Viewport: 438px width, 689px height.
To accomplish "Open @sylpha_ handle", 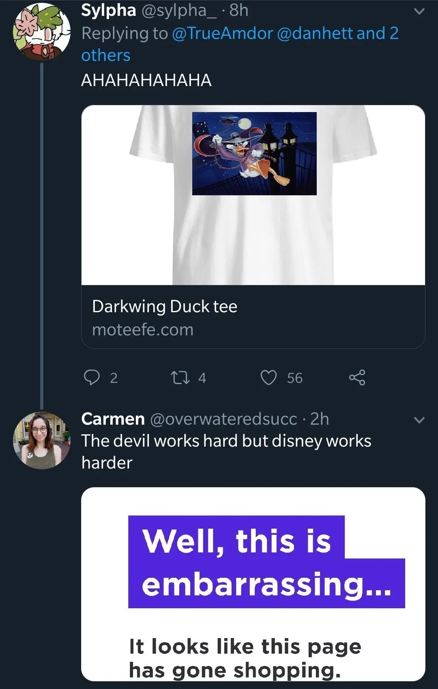I will 178,11.
